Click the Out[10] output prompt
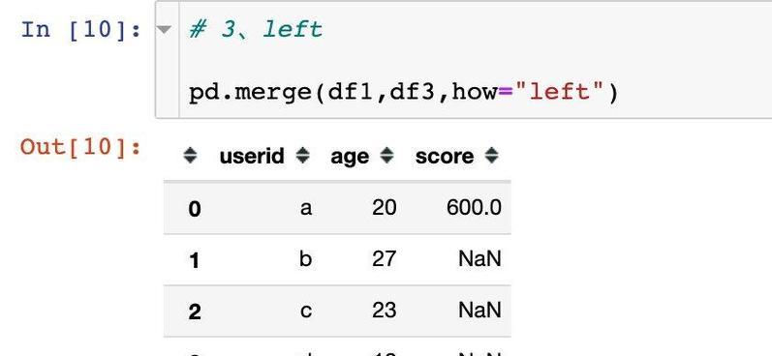The image size is (772, 356). (81, 146)
